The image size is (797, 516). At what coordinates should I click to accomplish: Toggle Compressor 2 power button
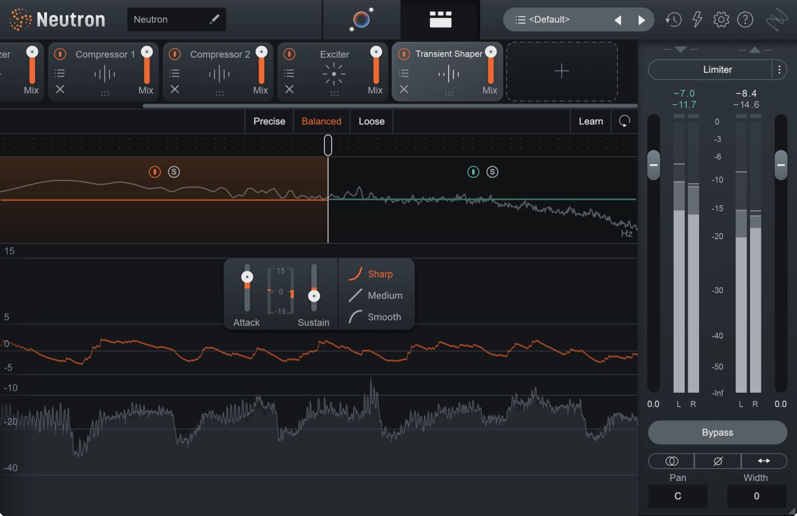coord(175,54)
